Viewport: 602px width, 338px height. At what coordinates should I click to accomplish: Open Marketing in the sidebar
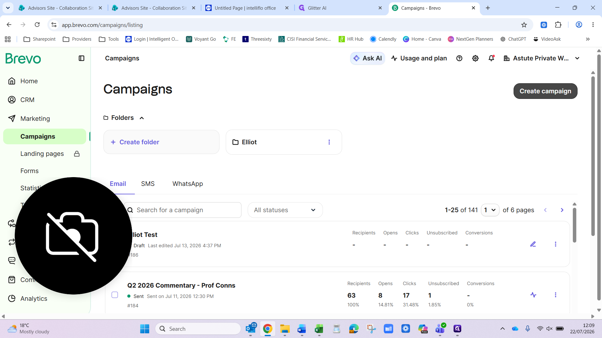[35, 119]
